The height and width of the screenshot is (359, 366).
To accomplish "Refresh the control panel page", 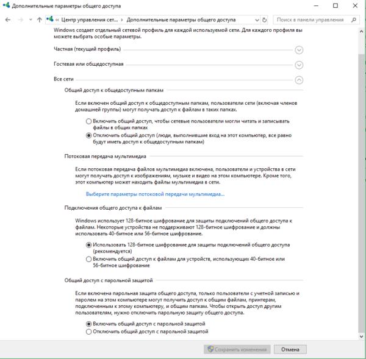I will pos(264,20).
